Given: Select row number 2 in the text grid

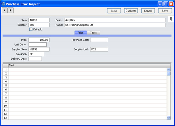Looking at the screenshot, I should click(6, 73).
